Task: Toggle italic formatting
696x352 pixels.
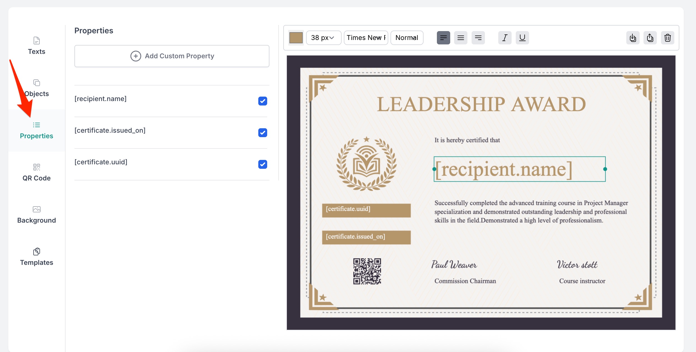Action: click(505, 38)
